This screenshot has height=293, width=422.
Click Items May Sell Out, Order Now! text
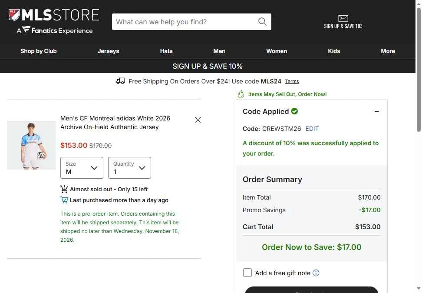[287, 94]
